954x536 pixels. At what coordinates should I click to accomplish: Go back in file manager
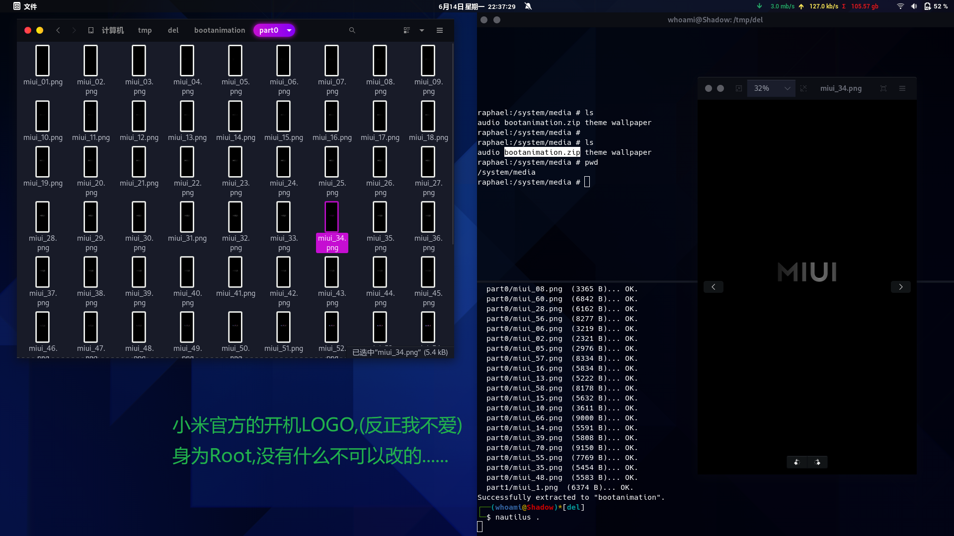(x=58, y=30)
